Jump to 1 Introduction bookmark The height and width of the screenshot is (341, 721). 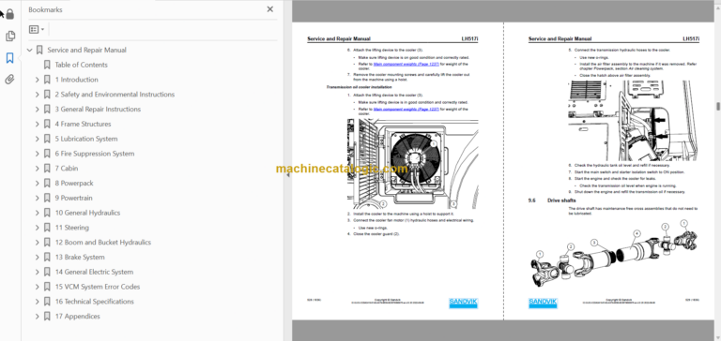click(76, 80)
